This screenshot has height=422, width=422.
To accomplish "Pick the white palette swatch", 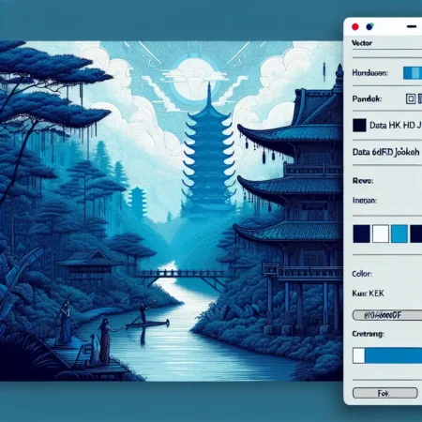I will click(x=381, y=234).
